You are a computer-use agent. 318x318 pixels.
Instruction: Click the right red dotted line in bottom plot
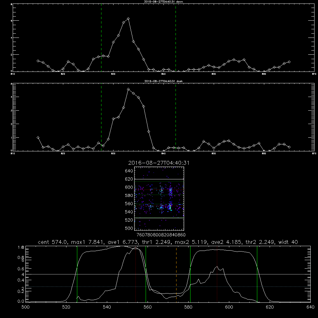point(217,274)
